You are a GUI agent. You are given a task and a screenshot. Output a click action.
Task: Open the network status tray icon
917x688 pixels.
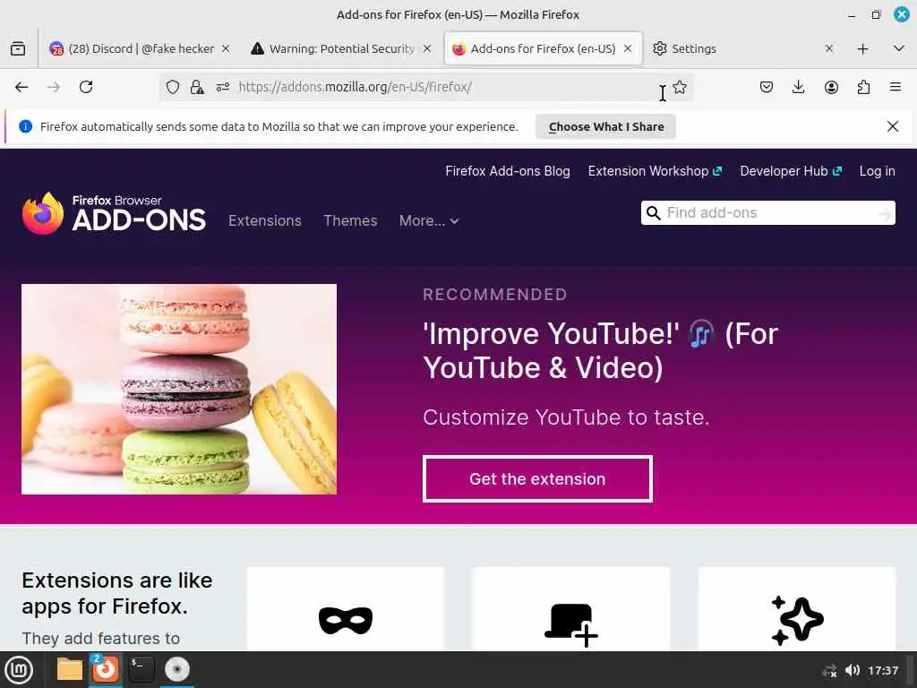829,670
